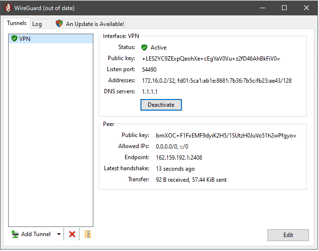Click DNS servers value 1.1.1.1

click(x=150, y=92)
